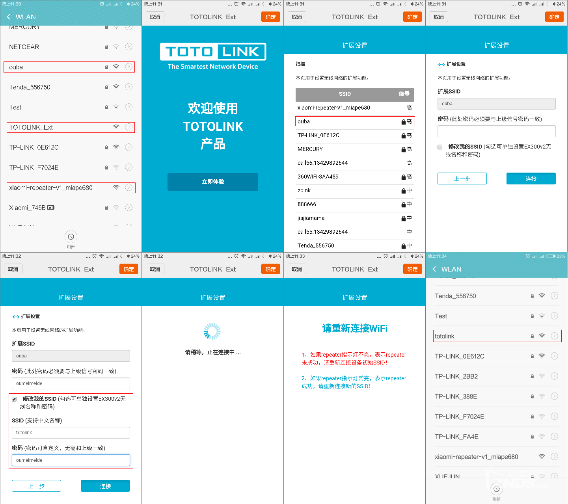The height and width of the screenshot is (504, 568).
Task: Click the 请重新连接WiFi heading text
Action: (355, 328)
